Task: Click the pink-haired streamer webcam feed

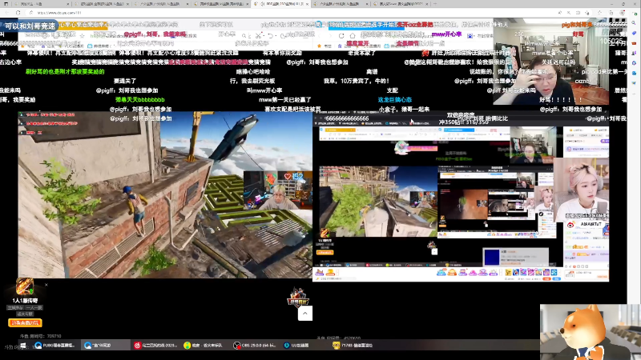Action: pos(583,190)
